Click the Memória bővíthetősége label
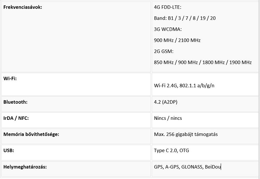The width and height of the screenshot is (260, 179). [31, 134]
